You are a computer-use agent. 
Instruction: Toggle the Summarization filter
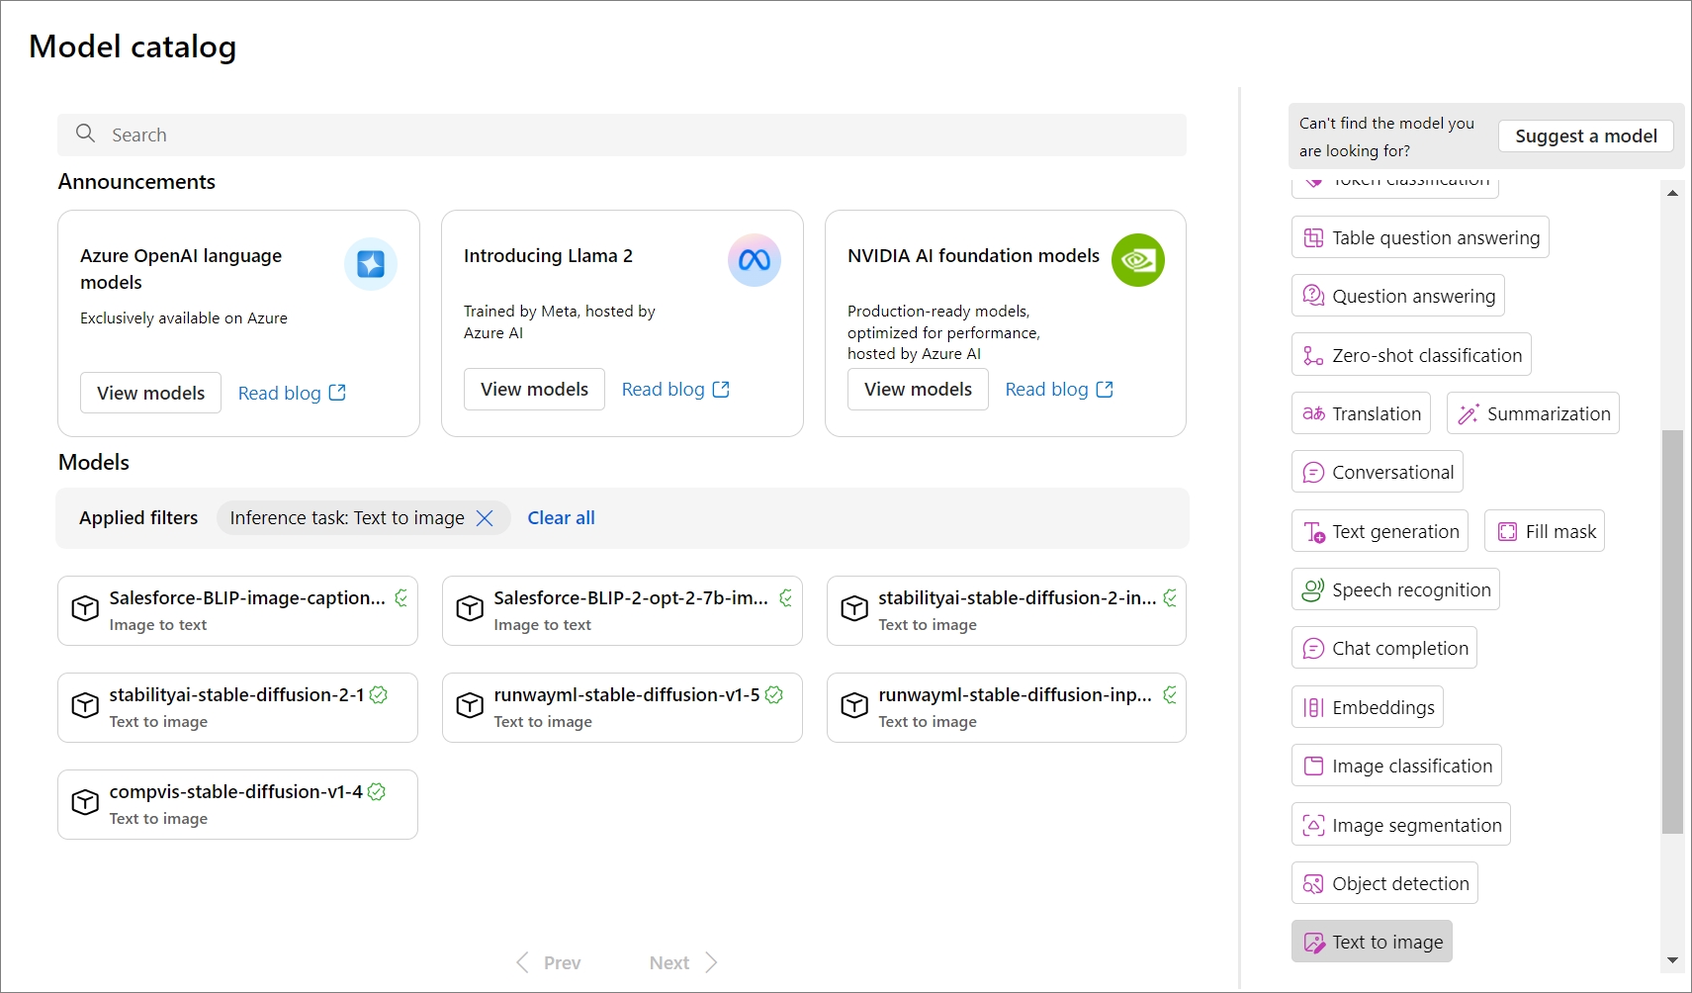pyautogui.click(x=1533, y=413)
